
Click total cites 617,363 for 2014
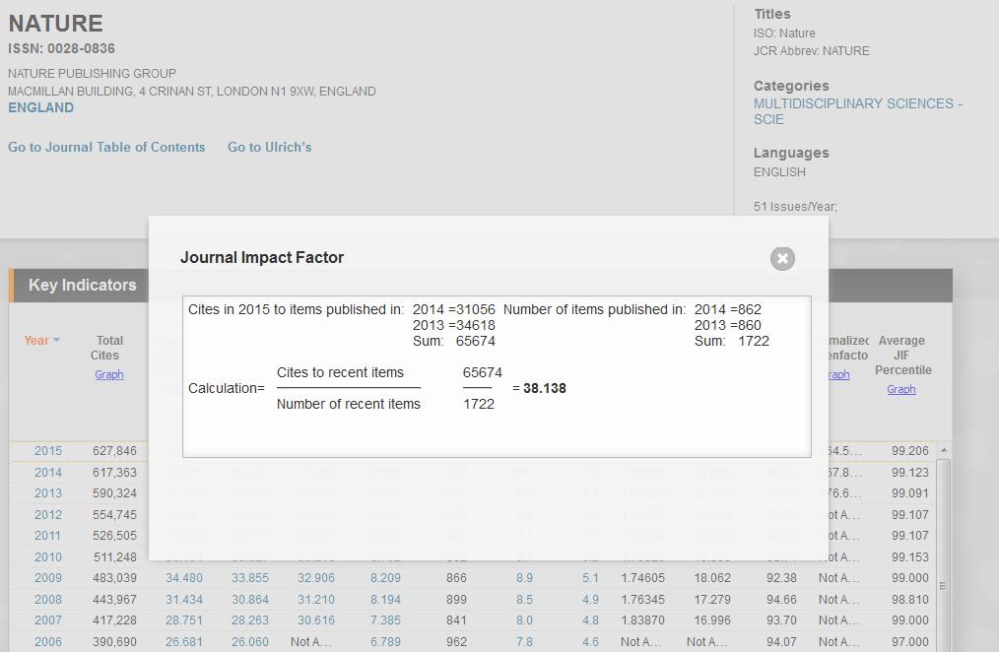[x=114, y=473]
